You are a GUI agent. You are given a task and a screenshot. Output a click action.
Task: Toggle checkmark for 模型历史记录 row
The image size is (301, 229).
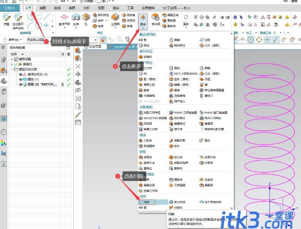click(x=68, y=69)
